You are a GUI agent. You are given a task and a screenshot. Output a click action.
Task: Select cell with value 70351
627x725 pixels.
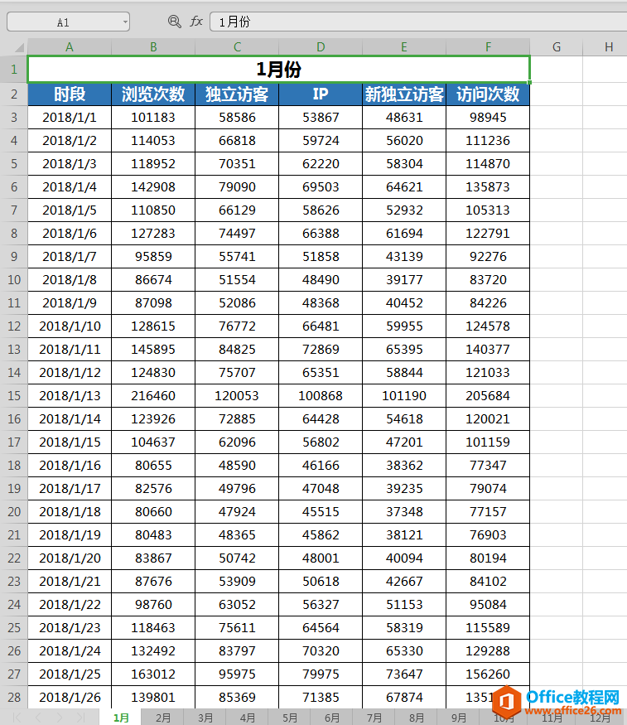[x=237, y=164]
